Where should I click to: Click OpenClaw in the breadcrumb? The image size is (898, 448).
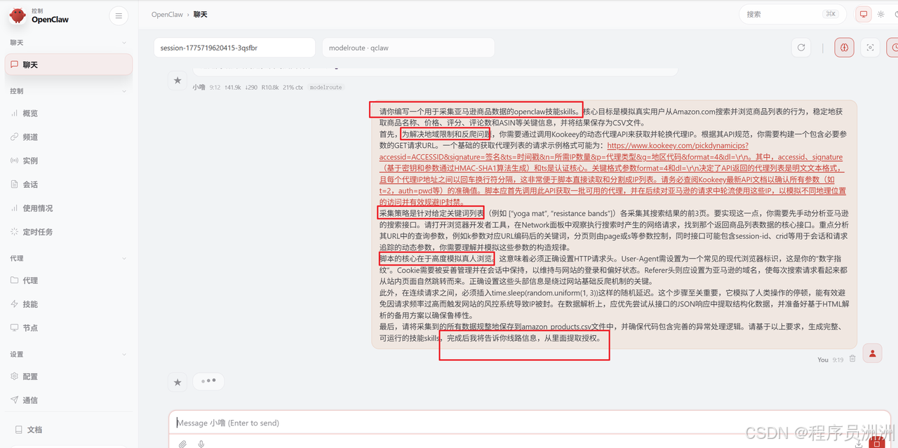(x=167, y=15)
